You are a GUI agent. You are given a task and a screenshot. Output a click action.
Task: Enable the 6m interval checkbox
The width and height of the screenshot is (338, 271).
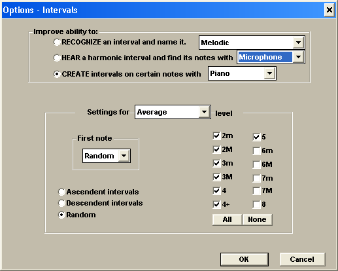coord(256,151)
